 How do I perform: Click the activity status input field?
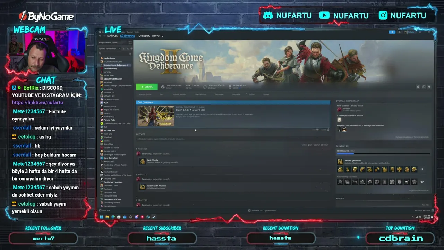pyautogui.click(x=232, y=139)
